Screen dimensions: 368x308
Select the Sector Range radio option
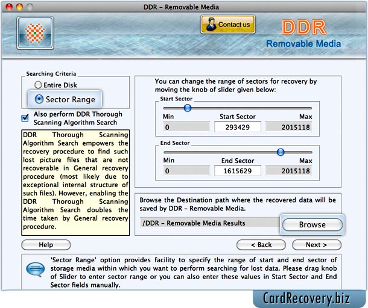point(65,99)
